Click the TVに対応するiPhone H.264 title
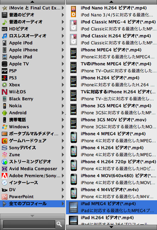The width and height of the screenshot is (157, 230). point(118,92)
